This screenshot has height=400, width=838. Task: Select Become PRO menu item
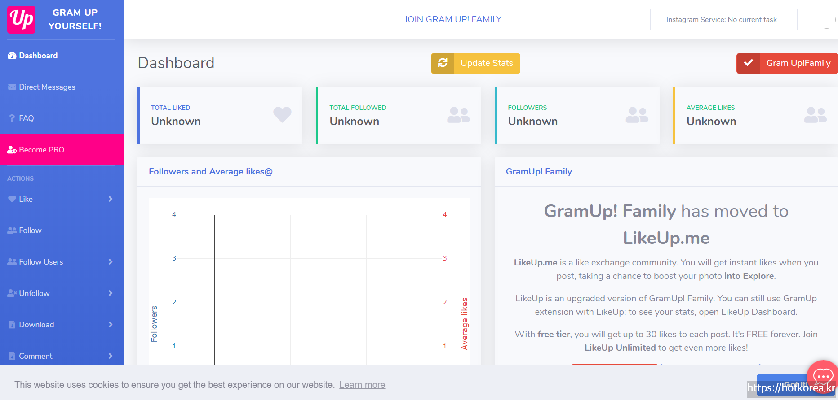[62, 150]
